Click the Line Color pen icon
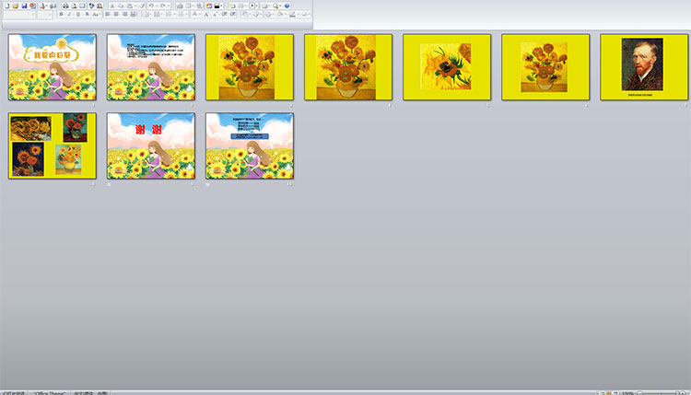Image resolution: width=691 pixels, height=395 pixels. pos(292,14)
